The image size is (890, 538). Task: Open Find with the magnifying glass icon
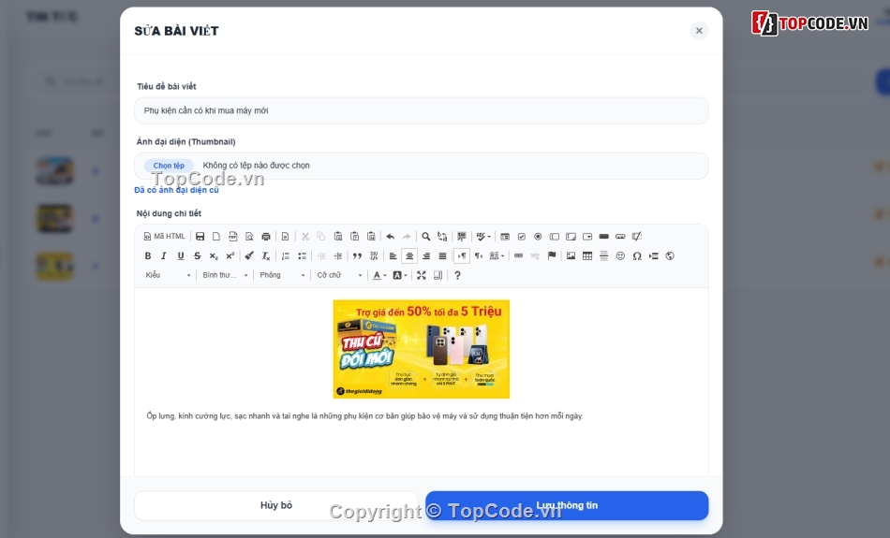click(425, 237)
